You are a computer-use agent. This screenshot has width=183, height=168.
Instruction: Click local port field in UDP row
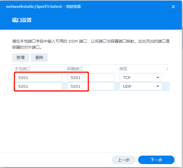tap(38, 86)
